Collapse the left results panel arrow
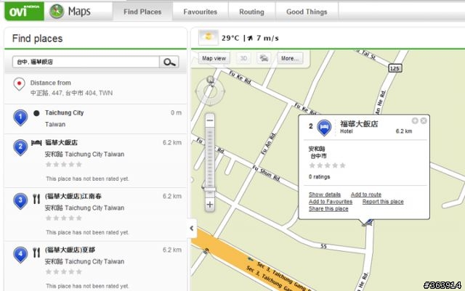This screenshot has height=291, width=465. (192, 228)
